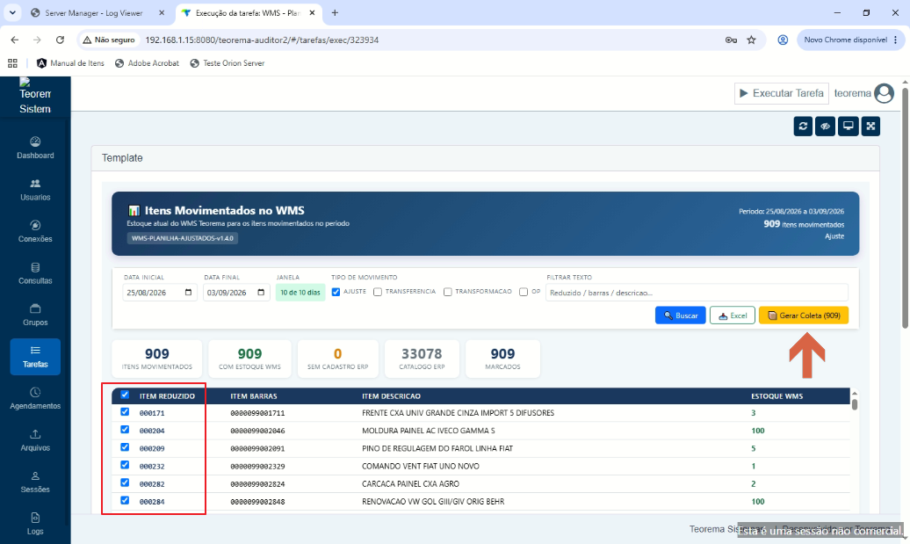Click the monitor display icon button
This screenshot has width=910, height=544.
[x=848, y=126]
